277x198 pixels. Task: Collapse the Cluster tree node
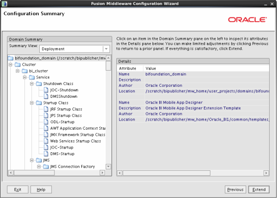point(11,65)
